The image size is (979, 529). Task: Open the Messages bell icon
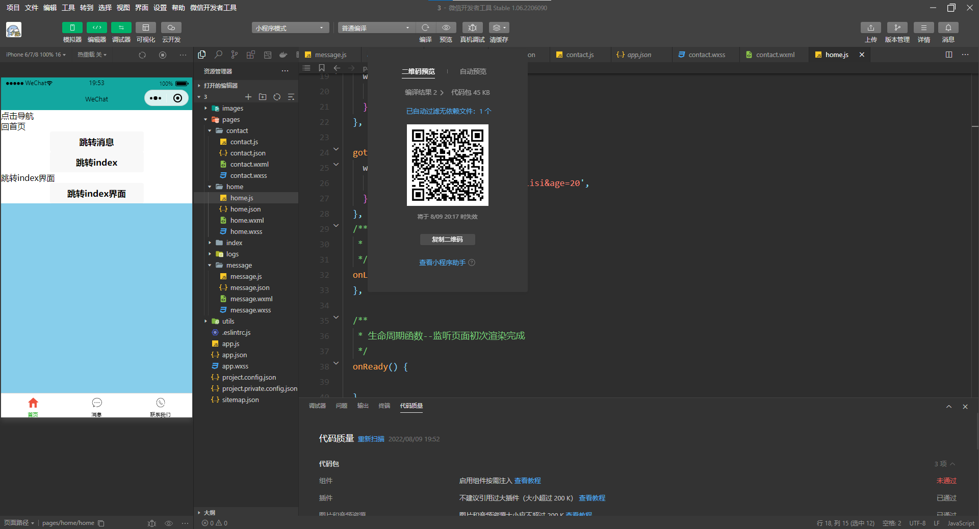(x=948, y=28)
